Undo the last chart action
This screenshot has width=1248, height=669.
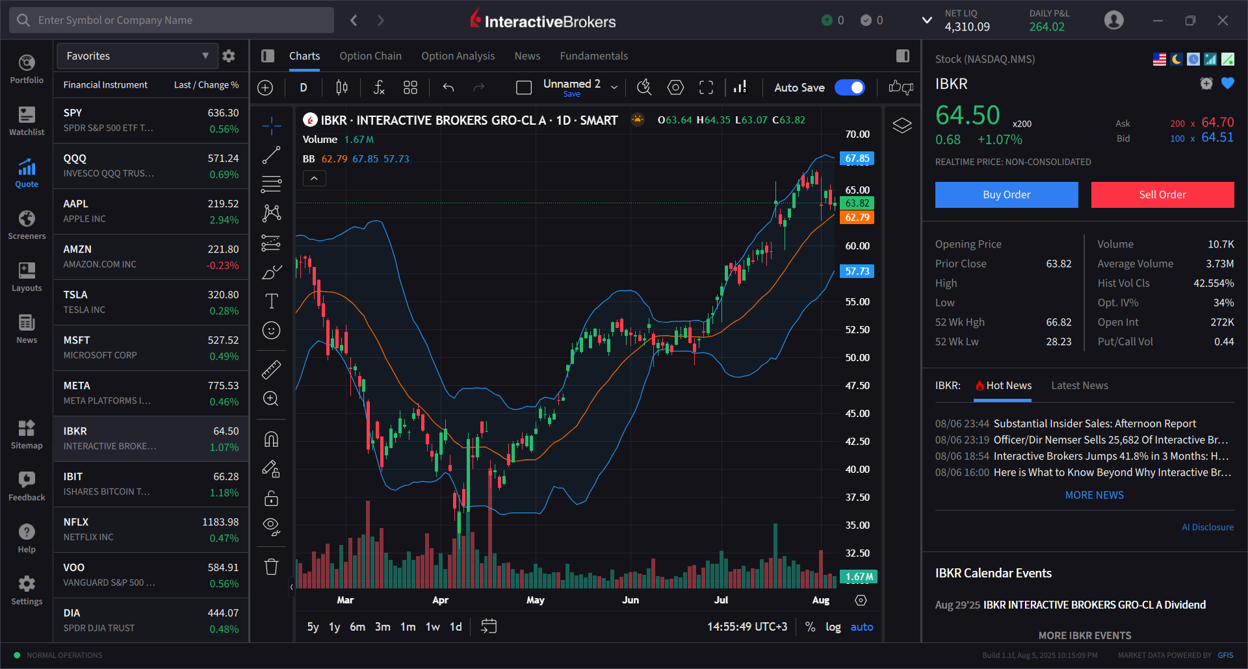point(448,88)
